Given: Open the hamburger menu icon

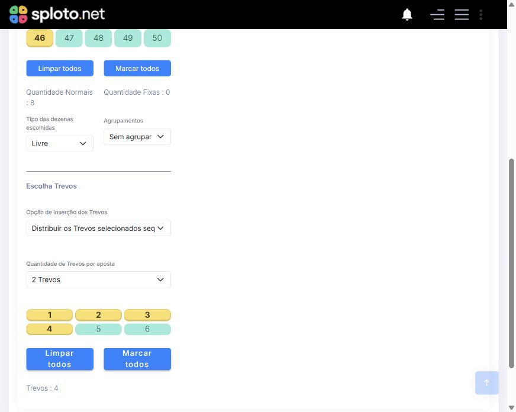Looking at the screenshot, I should pyautogui.click(x=462, y=14).
